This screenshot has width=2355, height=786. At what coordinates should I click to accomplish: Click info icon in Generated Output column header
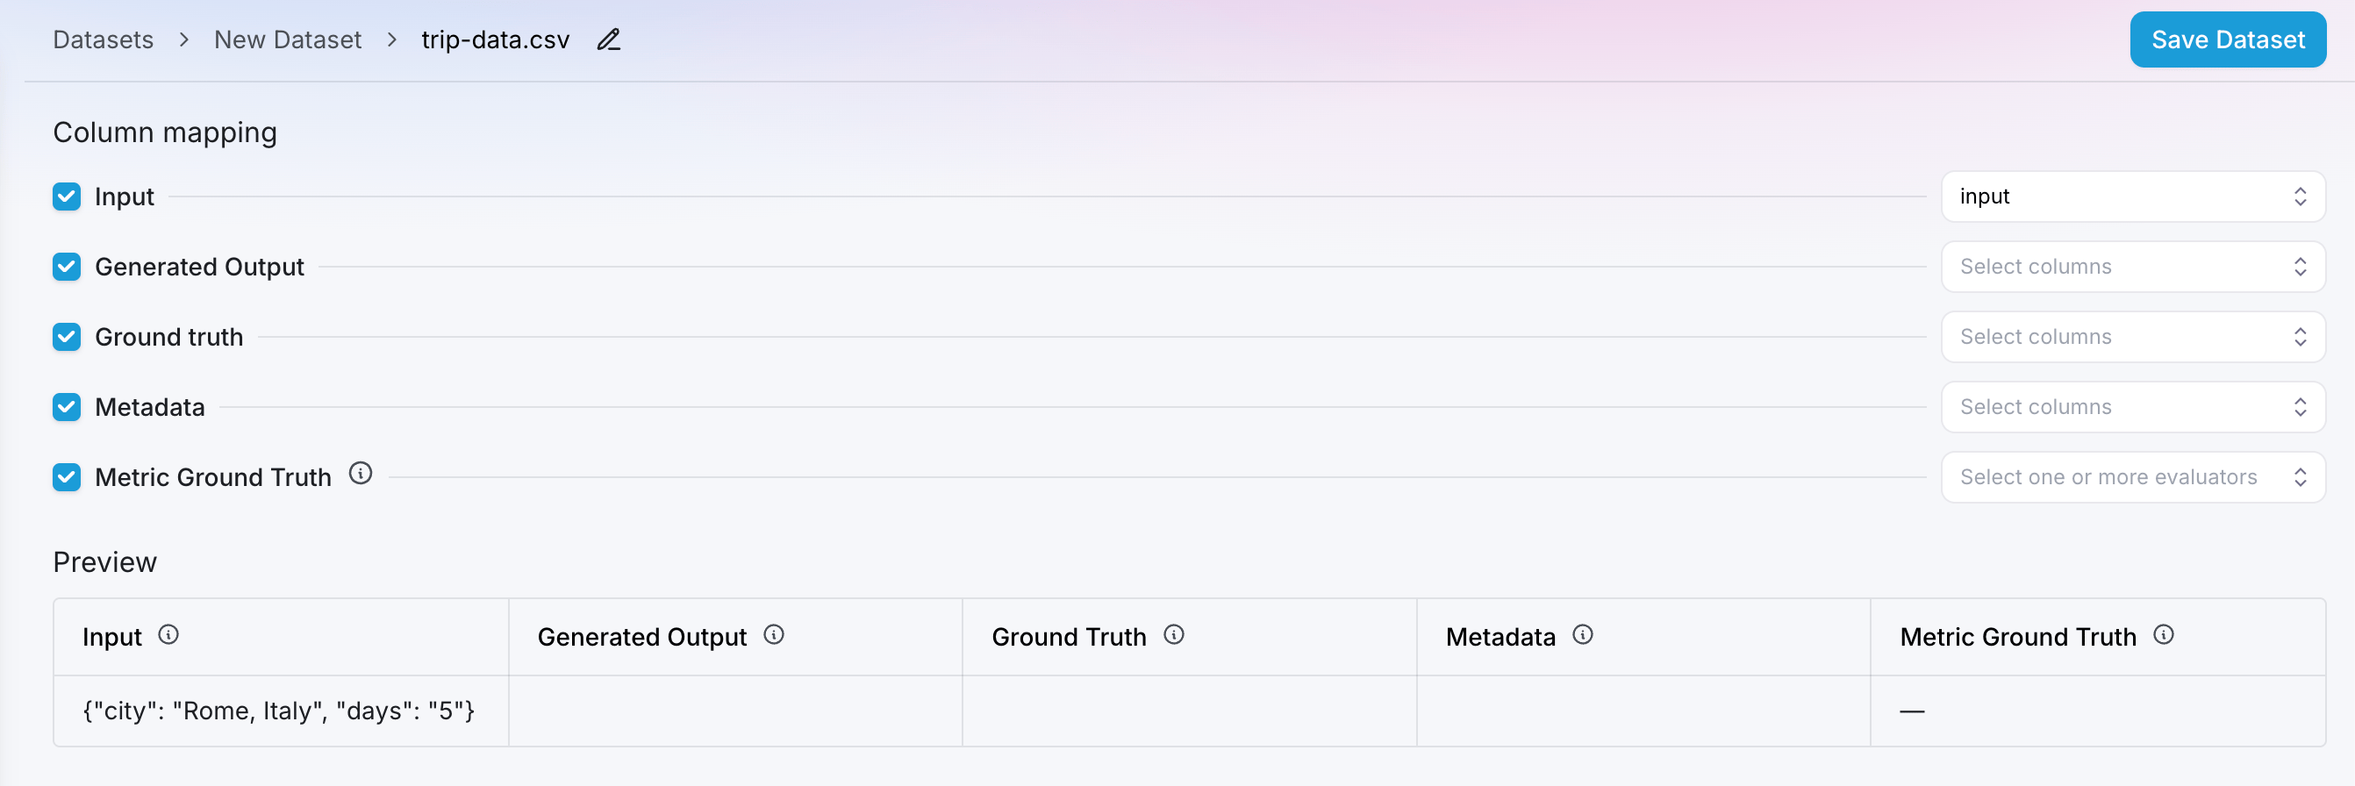point(775,635)
